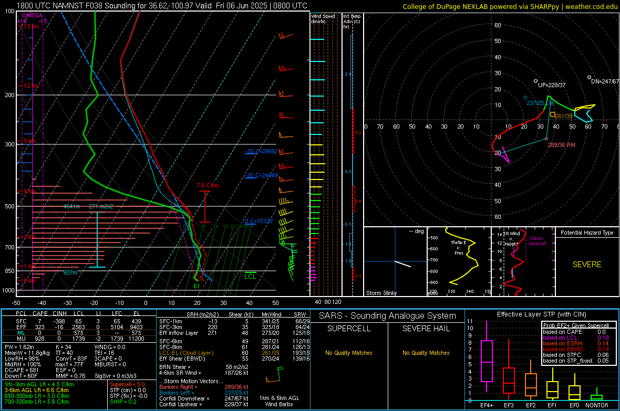Screen dimensions: 620x411
Task: Click the 237/25 LM hodograph label
Action: (540, 103)
